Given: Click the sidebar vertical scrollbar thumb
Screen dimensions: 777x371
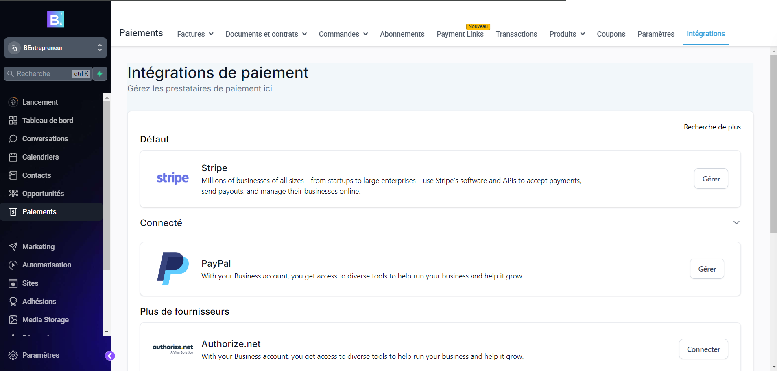Looking at the screenshot, I should tap(107, 185).
